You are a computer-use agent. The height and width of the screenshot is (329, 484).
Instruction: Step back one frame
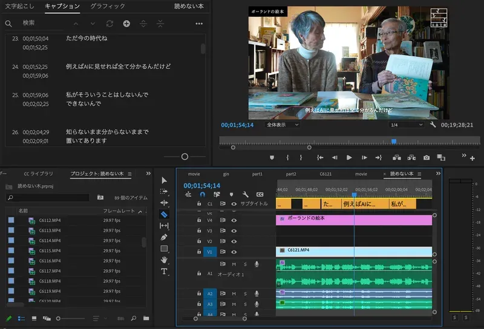click(335, 158)
